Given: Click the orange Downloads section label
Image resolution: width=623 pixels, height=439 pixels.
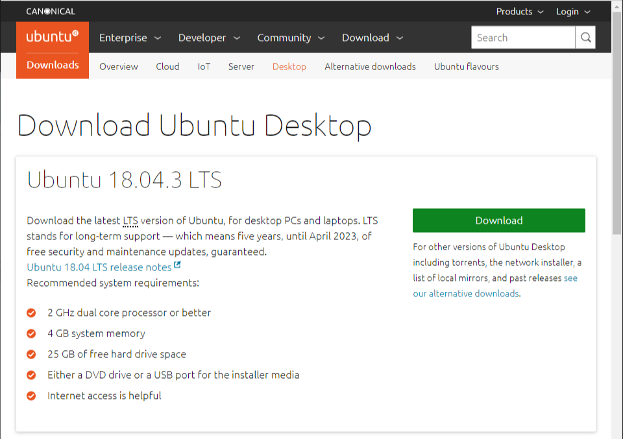Looking at the screenshot, I should 53,65.
